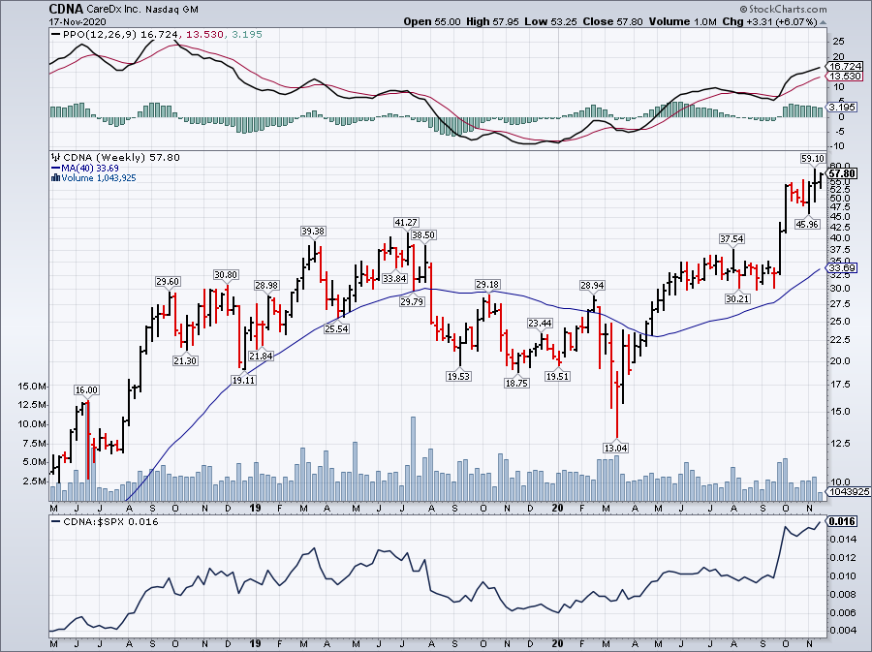Click the 33.69 moving average tag on right axis
872x652 pixels.
[843, 268]
